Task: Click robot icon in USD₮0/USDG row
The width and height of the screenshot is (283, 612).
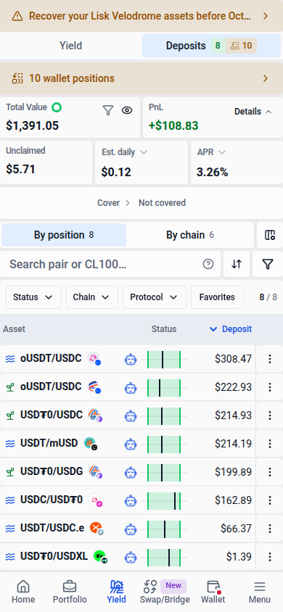Action: 131,472
